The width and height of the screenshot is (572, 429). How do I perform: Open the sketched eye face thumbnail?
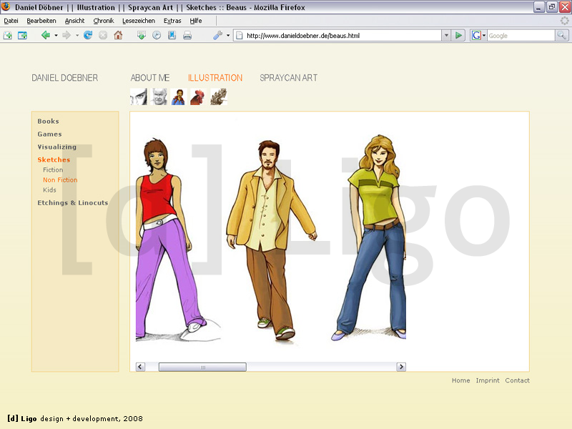[x=139, y=97]
